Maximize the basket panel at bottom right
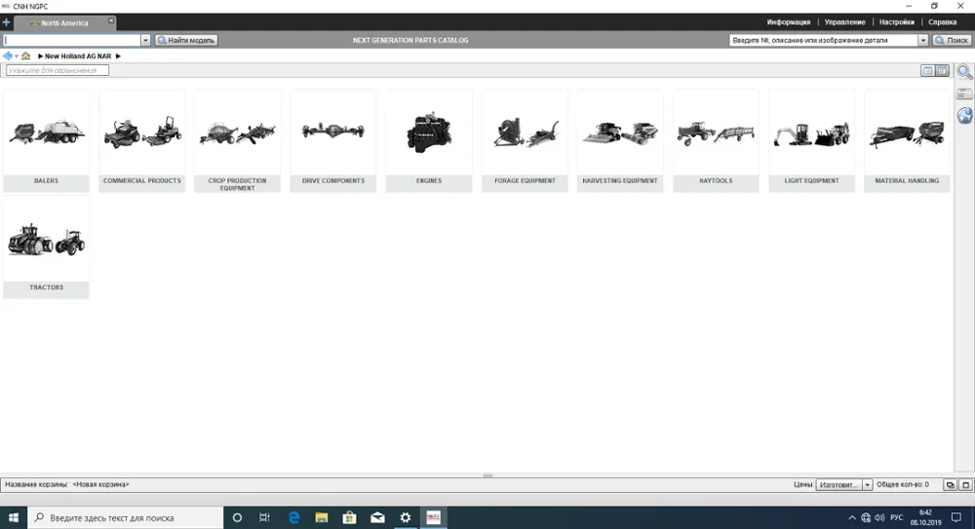This screenshot has height=529, width=975. tap(965, 484)
